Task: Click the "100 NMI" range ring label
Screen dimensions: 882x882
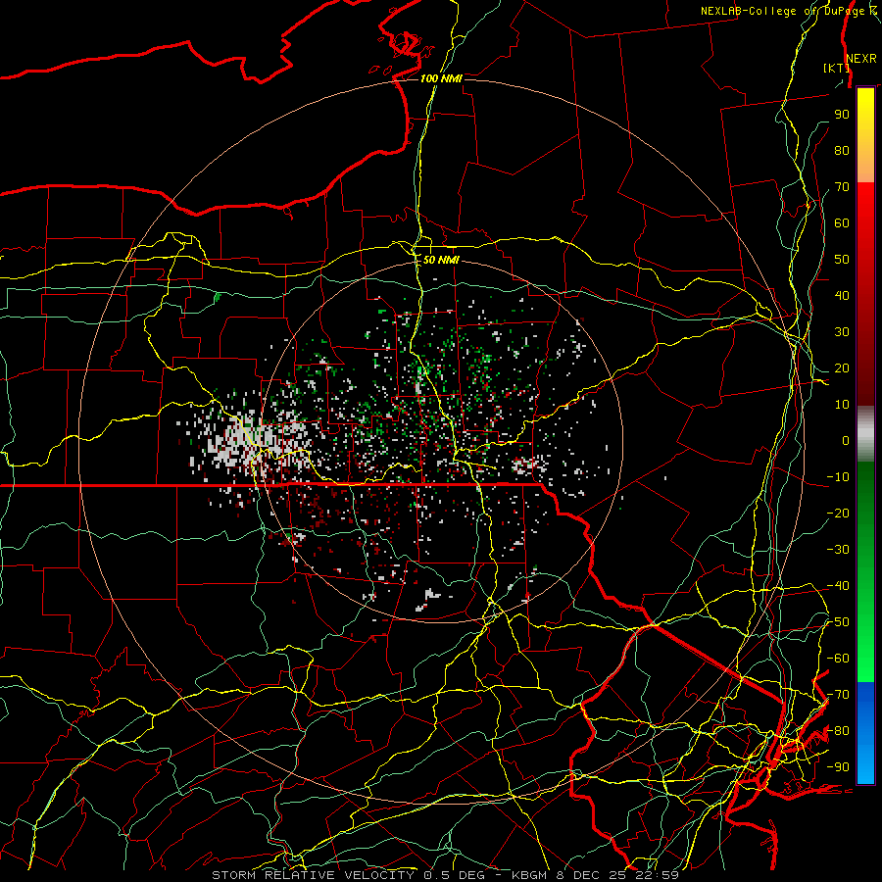Action: tap(441, 78)
